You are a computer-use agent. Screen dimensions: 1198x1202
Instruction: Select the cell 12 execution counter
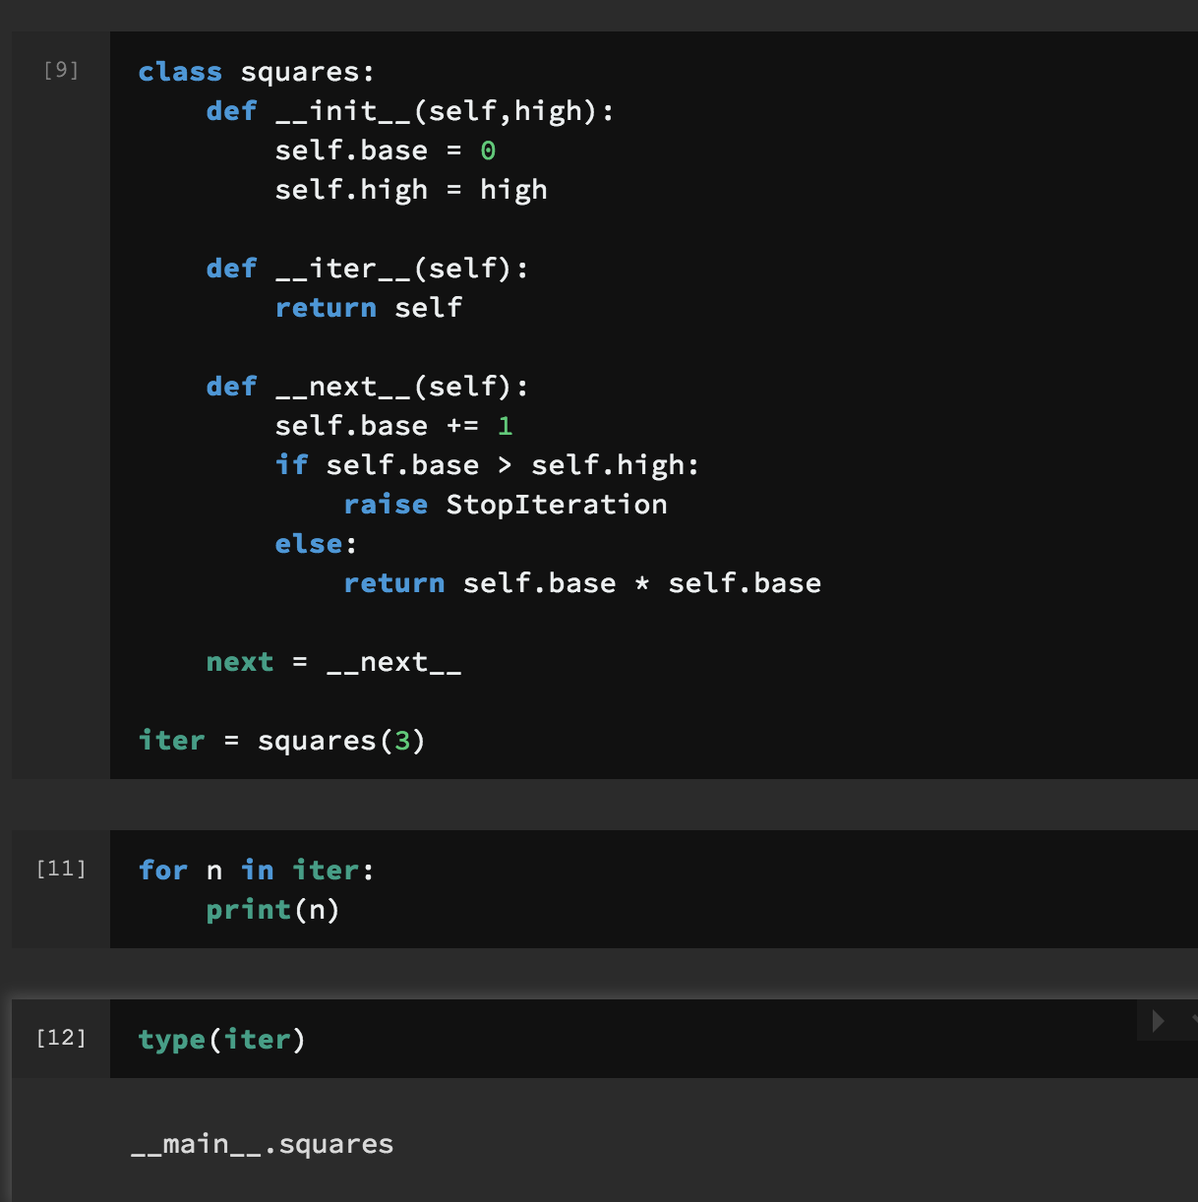click(x=61, y=1038)
